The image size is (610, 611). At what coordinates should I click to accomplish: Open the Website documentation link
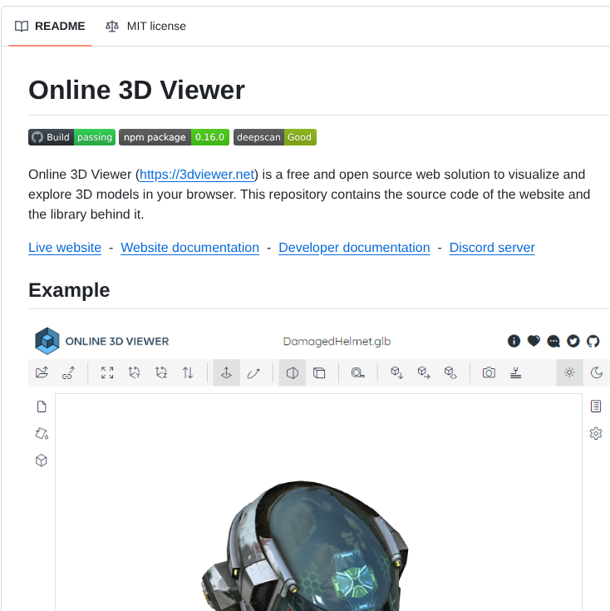click(189, 248)
